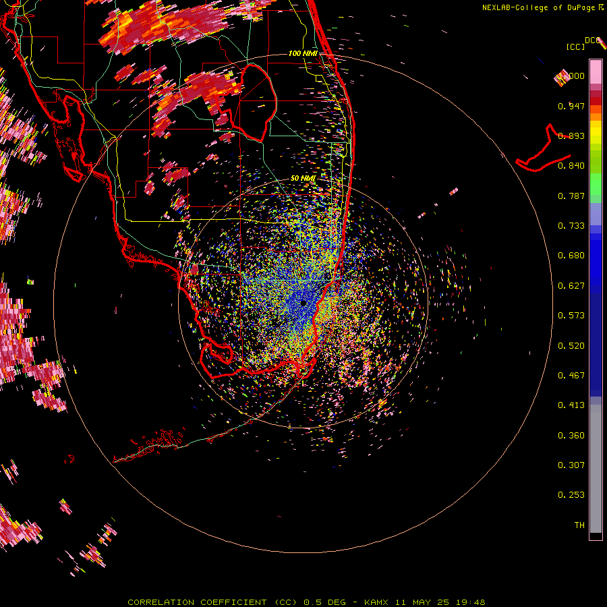Pick the gray color bar segment
The image size is (607, 607).
click(x=596, y=469)
